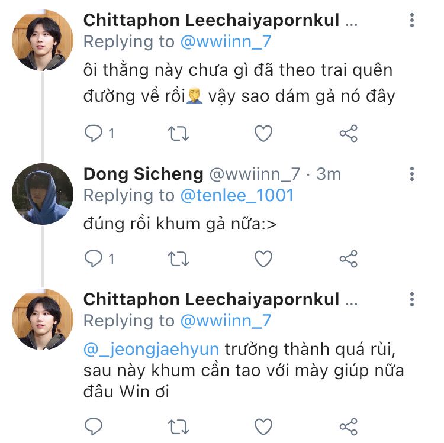Share the first tweet in the thread
The image size is (444, 443).
click(x=349, y=133)
